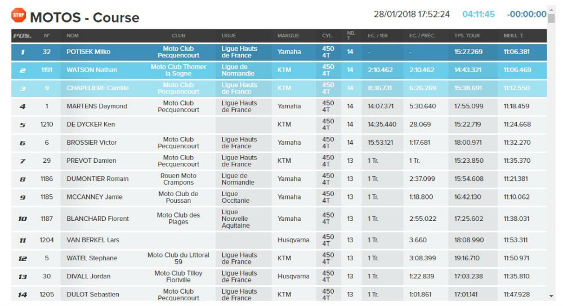Click the CLUB column header
The height and width of the screenshot is (306, 563).
178,36
